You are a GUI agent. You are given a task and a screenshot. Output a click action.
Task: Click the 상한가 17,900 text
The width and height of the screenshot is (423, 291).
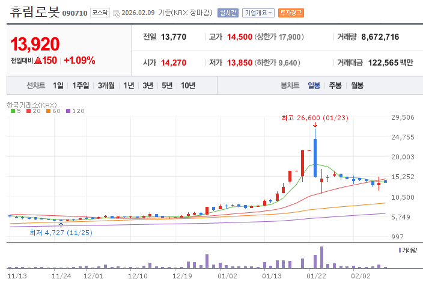tap(279, 37)
